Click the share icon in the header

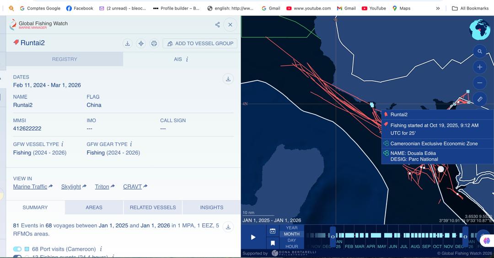217,25
